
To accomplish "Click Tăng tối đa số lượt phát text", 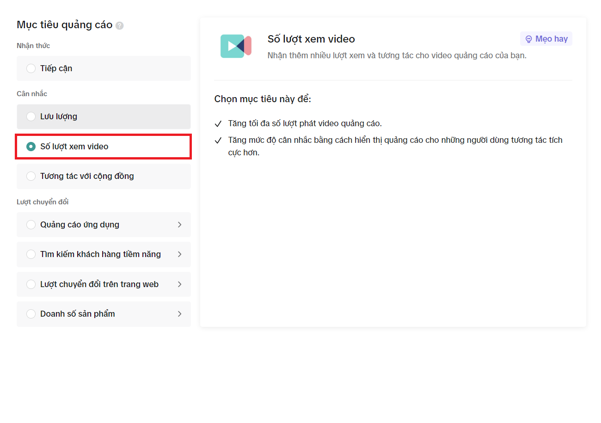I will tap(305, 124).
